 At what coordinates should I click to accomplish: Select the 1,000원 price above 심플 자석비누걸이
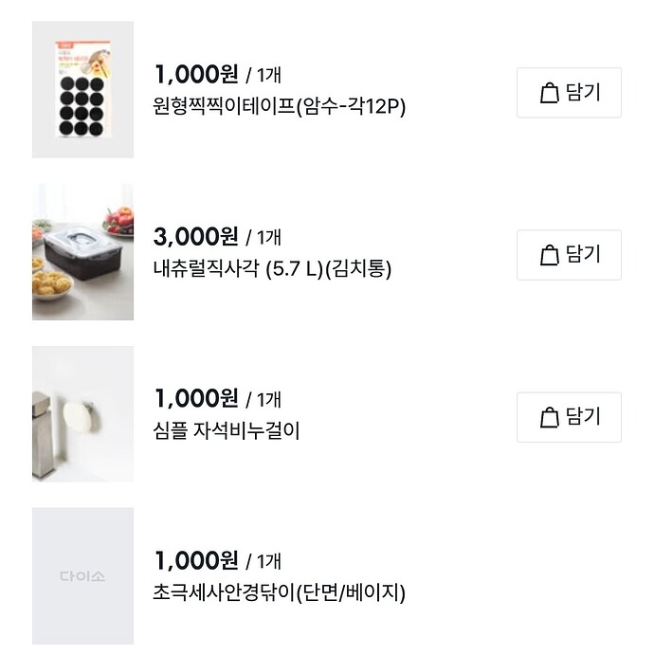195,398
